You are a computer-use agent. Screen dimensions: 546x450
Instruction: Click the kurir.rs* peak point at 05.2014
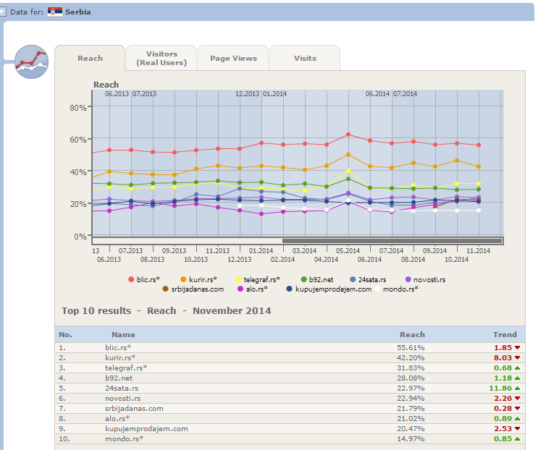click(x=348, y=155)
